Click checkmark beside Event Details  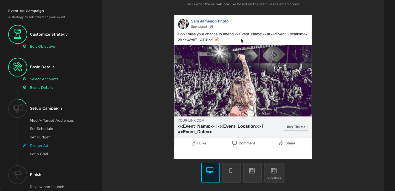[x=25, y=87]
